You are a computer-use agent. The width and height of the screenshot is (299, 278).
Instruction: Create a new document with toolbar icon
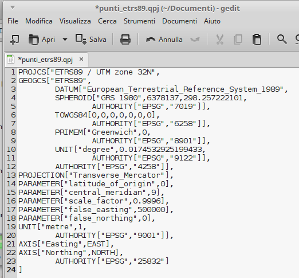click(x=15, y=40)
